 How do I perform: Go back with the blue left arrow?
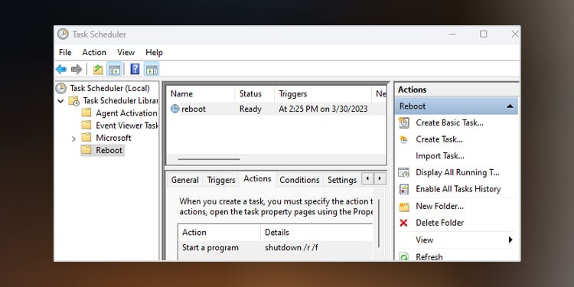(x=60, y=69)
